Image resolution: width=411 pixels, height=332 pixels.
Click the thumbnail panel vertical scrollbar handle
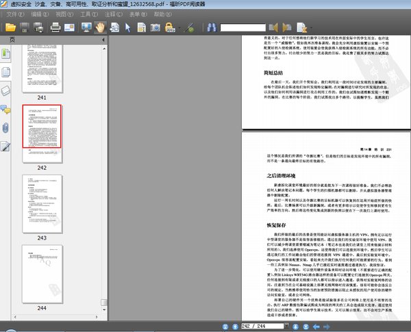point(104,303)
